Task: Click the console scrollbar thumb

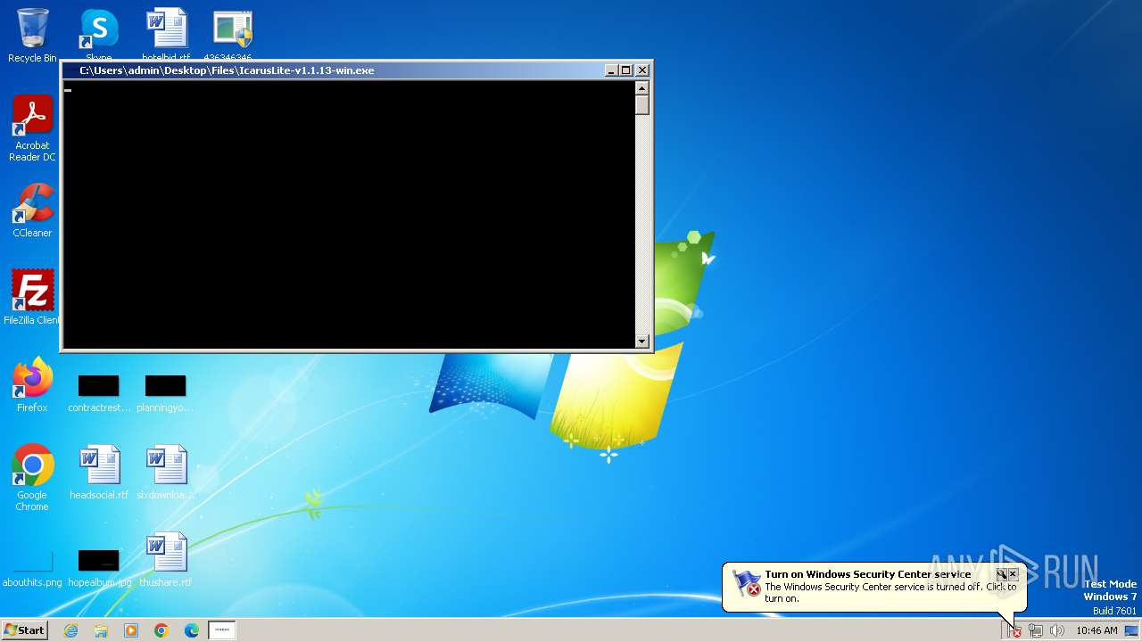Action: coord(641,104)
